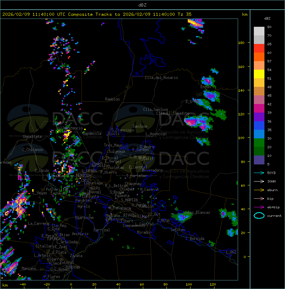The width and height of the screenshot is (285, 289).
Task: Select the 'TUNUYAN' place label
Action: tap(73, 267)
